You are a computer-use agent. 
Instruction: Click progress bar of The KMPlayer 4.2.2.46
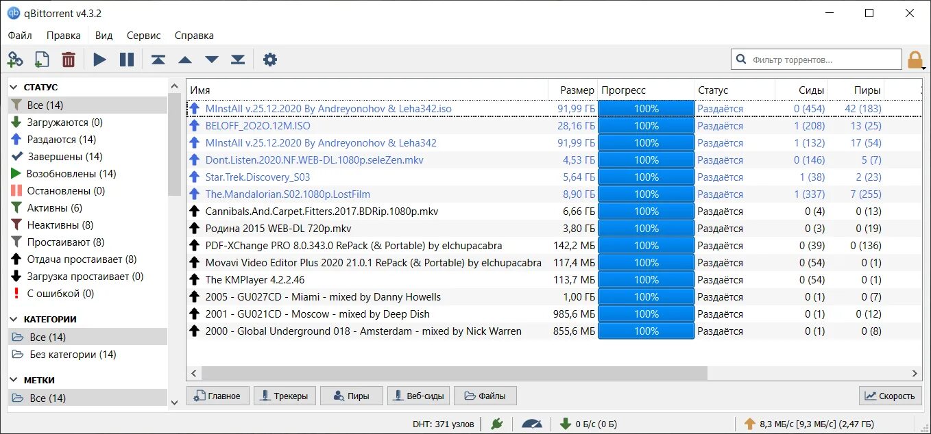646,280
